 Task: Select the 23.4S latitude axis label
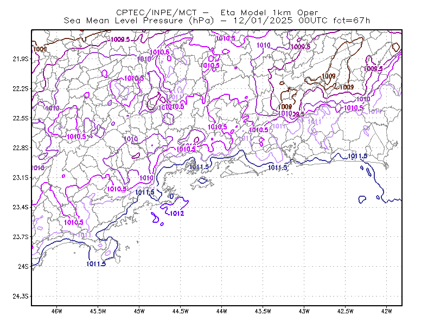coord(21,207)
